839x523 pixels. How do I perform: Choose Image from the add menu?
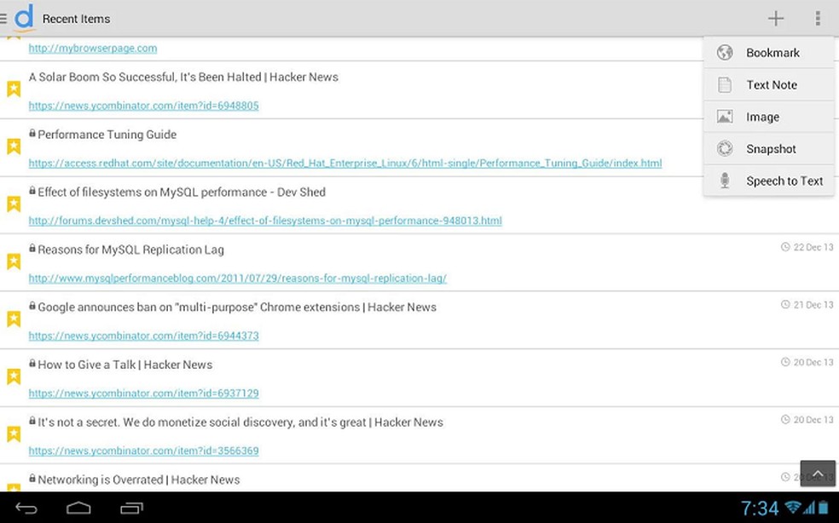(x=769, y=117)
